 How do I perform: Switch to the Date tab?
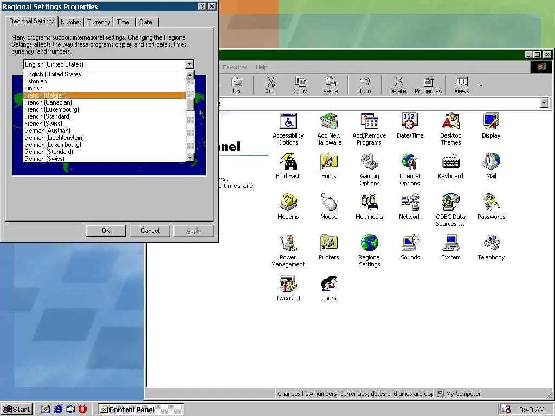(145, 22)
